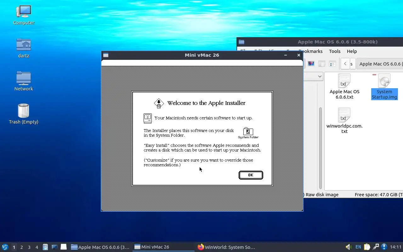The height and width of the screenshot is (252, 403).
Task: Switch to workspace 1
Action: (14, 247)
